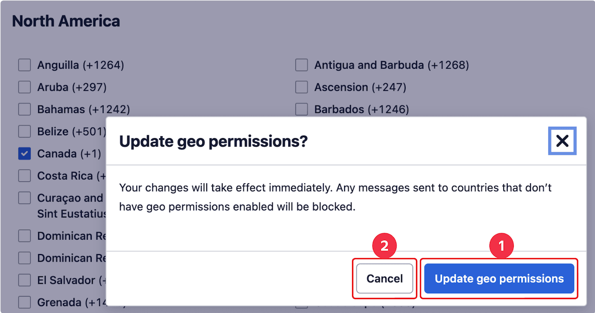The height and width of the screenshot is (313, 595).
Task: Click the Cancel button in the dialog
Action: tap(384, 278)
